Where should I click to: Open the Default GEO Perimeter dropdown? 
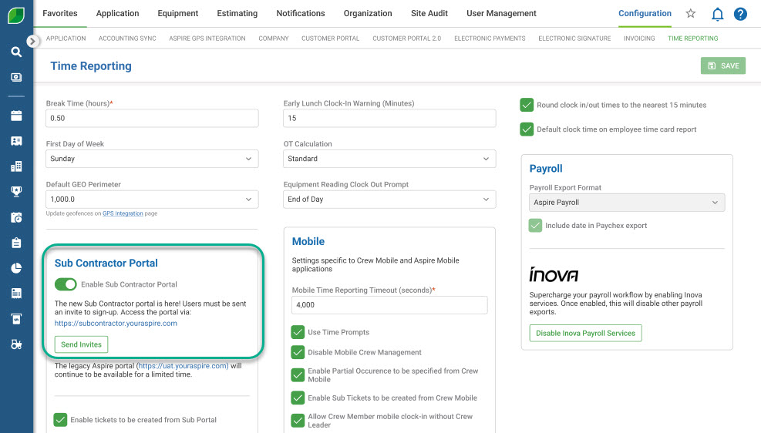tap(152, 200)
